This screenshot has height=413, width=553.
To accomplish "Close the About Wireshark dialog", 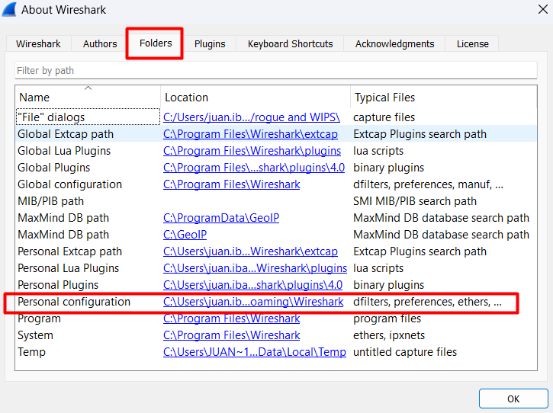I will pyautogui.click(x=543, y=9).
